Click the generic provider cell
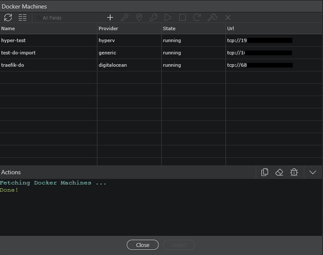The width and height of the screenshot is (323, 255). 129,53
